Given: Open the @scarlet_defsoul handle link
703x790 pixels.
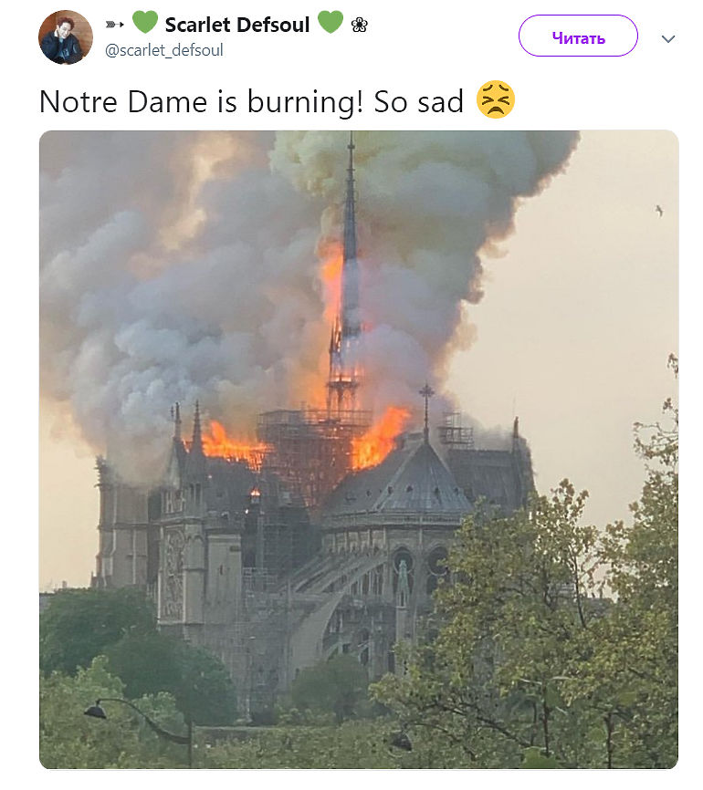Looking at the screenshot, I should [164, 50].
